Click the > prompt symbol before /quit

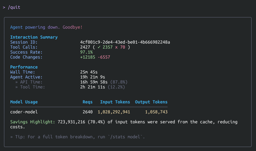4,7
